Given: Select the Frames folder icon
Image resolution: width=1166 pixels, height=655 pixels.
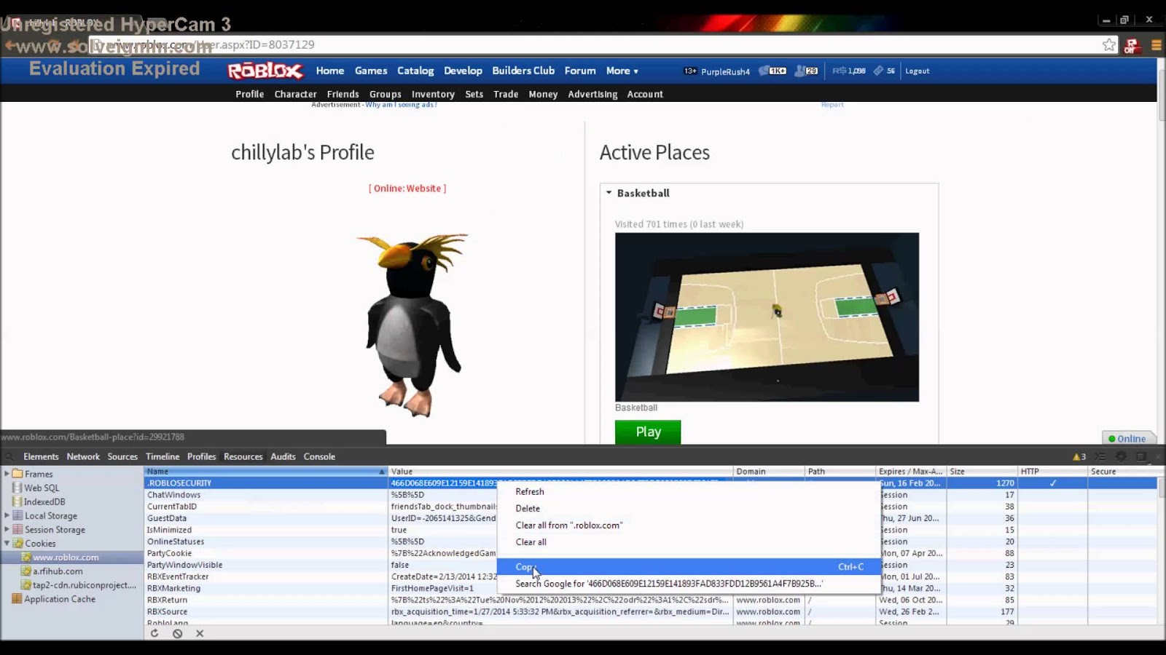Looking at the screenshot, I should tap(17, 474).
